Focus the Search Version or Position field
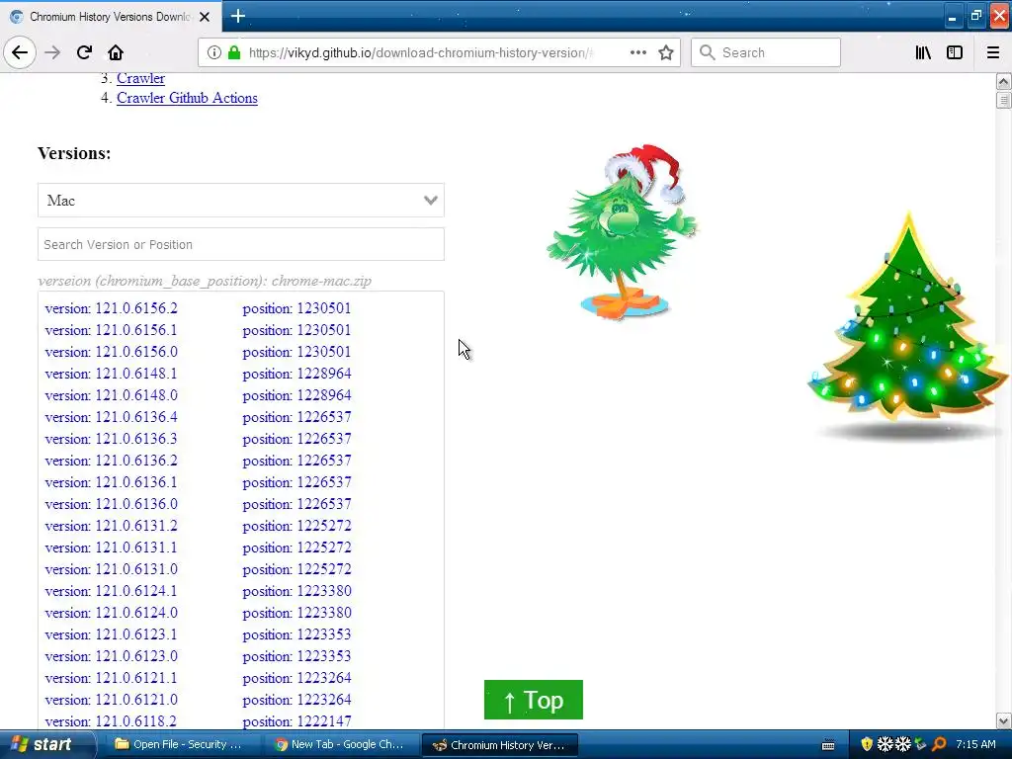 coord(241,245)
